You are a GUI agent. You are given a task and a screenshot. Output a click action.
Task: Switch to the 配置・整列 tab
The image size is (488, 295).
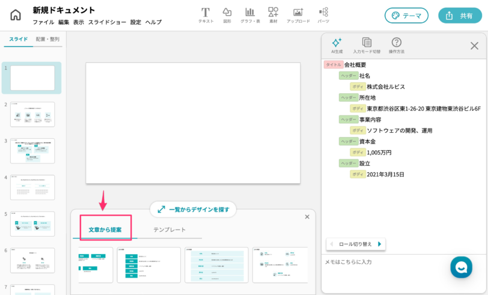[x=47, y=39]
